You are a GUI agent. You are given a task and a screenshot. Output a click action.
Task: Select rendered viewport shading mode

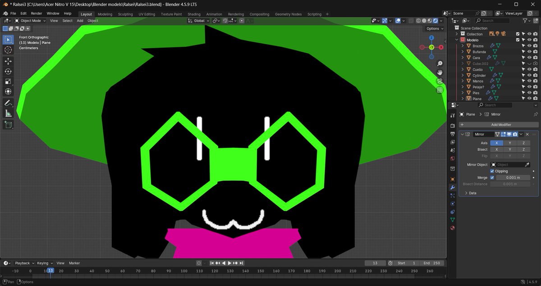point(436,21)
